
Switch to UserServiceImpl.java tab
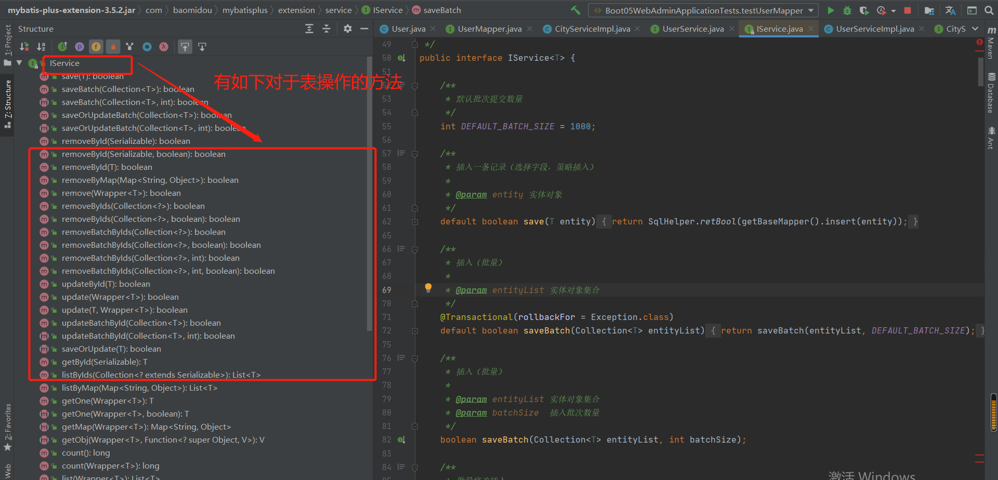tap(875, 29)
